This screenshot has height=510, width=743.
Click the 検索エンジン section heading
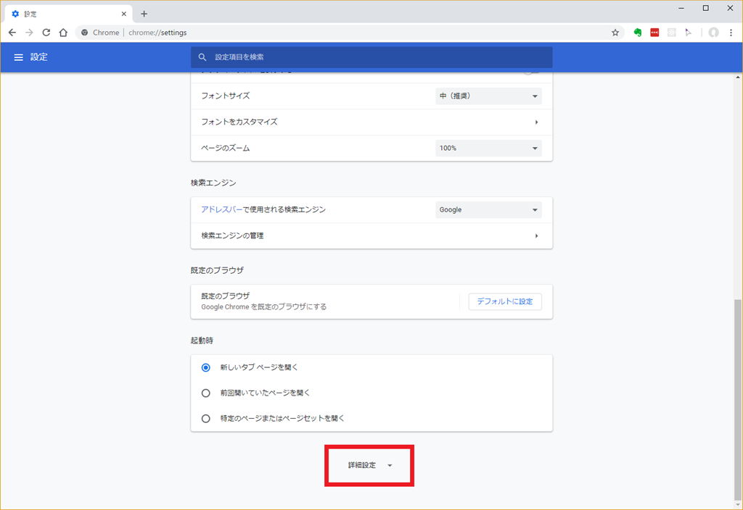click(x=213, y=183)
